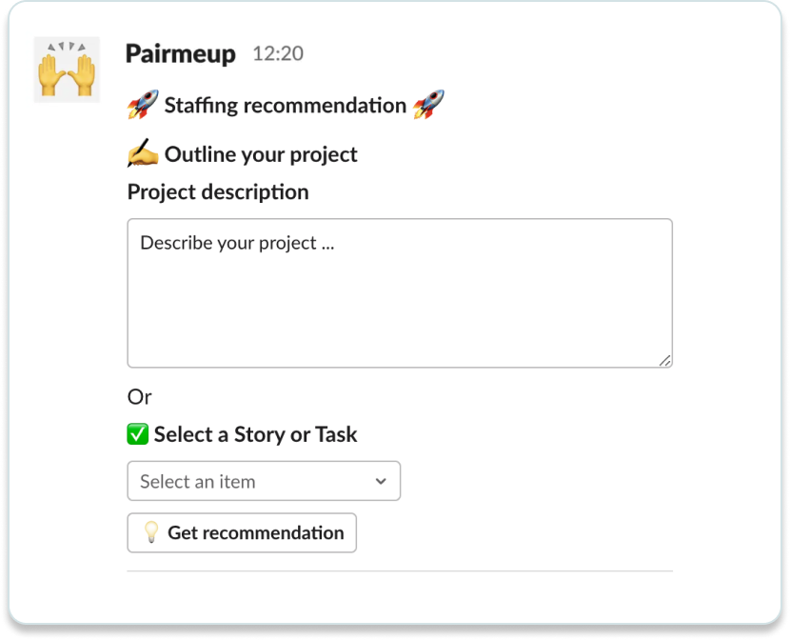Click the Get recommendation button
The image size is (790, 640).
(x=242, y=532)
